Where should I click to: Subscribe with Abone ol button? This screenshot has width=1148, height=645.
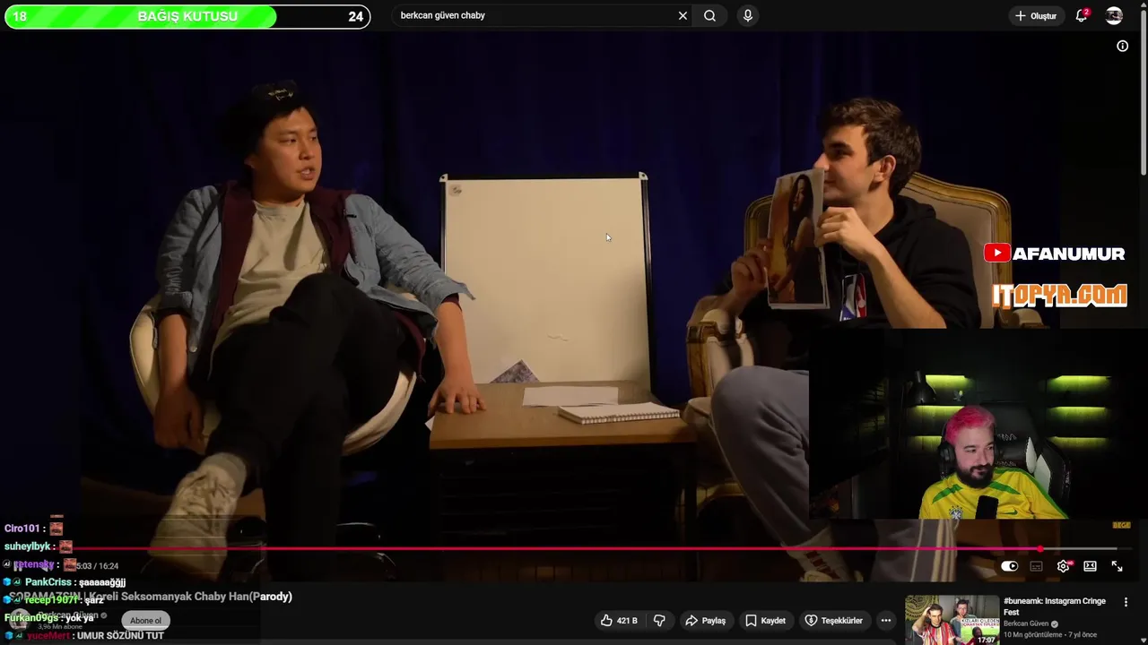(145, 620)
